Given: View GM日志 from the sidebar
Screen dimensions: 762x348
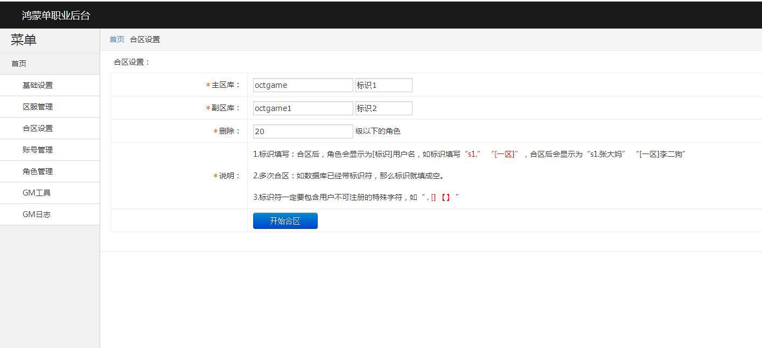Looking at the screenshot, I should point(37,214).
